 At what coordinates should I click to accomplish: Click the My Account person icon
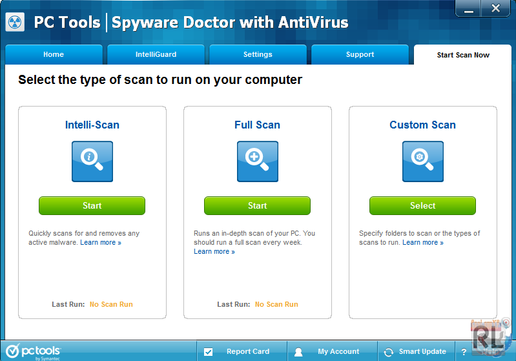298,352
